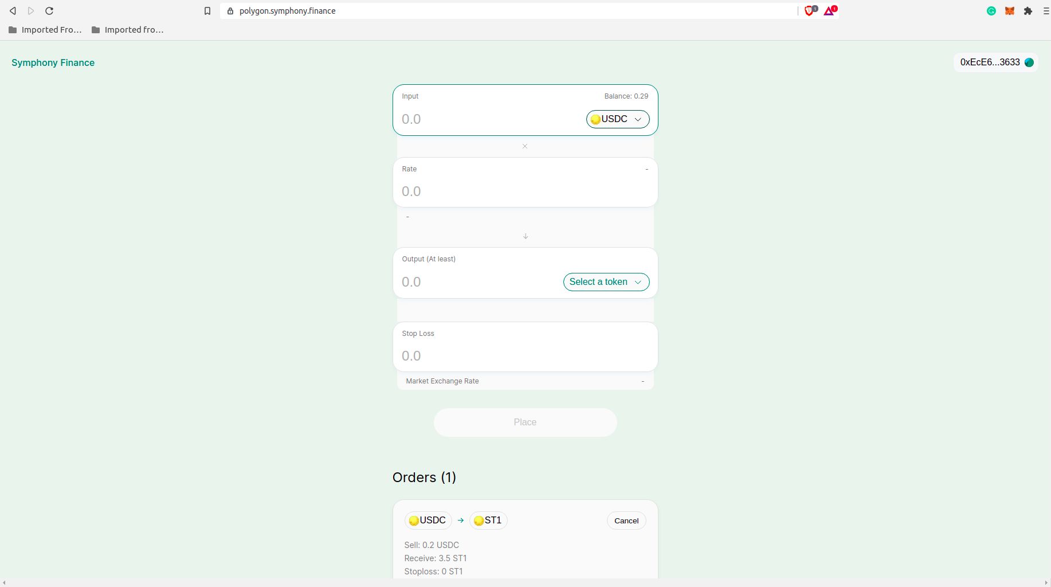This screenshot has height=587, width=1051.
Task: Open Grammarly extension icon
Action: tap(991, 11)
